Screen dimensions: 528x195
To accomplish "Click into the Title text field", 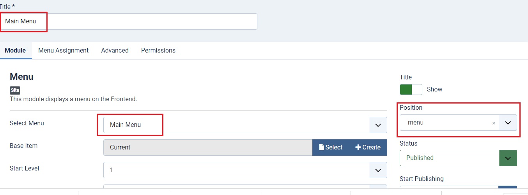I will [129, 21].
